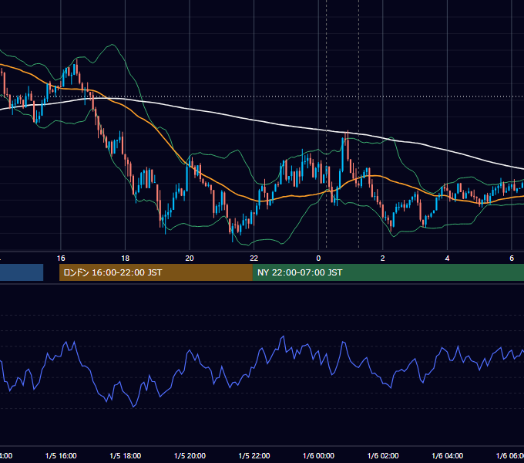Click the blue session bar left of London
Viewport: 524px width, 463px height.
pyautogui.click(x=22, y=272)
